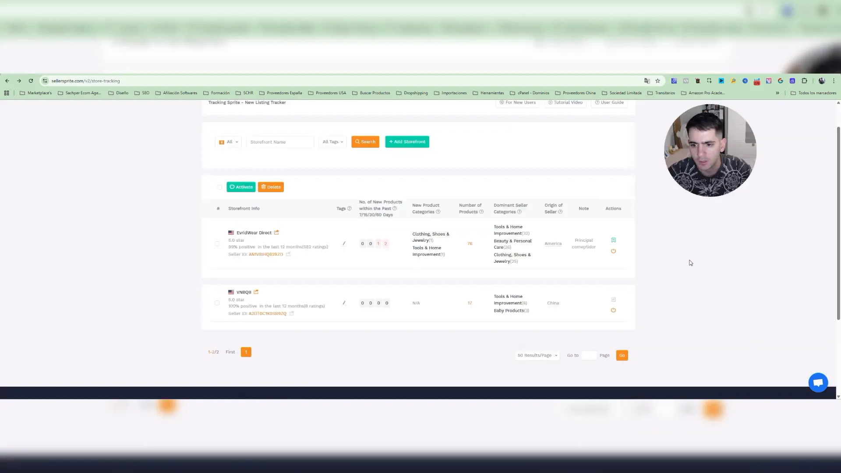
Task: Tick the VNBQB row checkbox
Action: (x=217, y=303)
